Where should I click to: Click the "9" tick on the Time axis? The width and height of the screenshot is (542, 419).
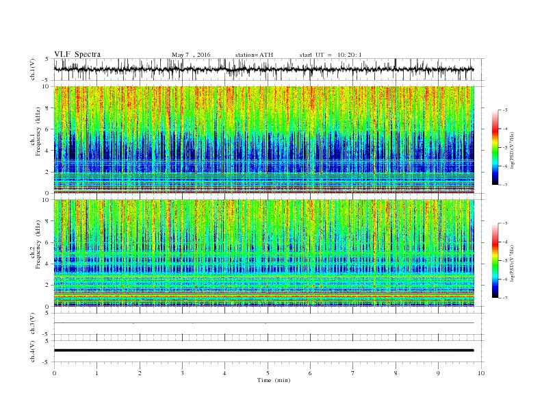point(438,373)
